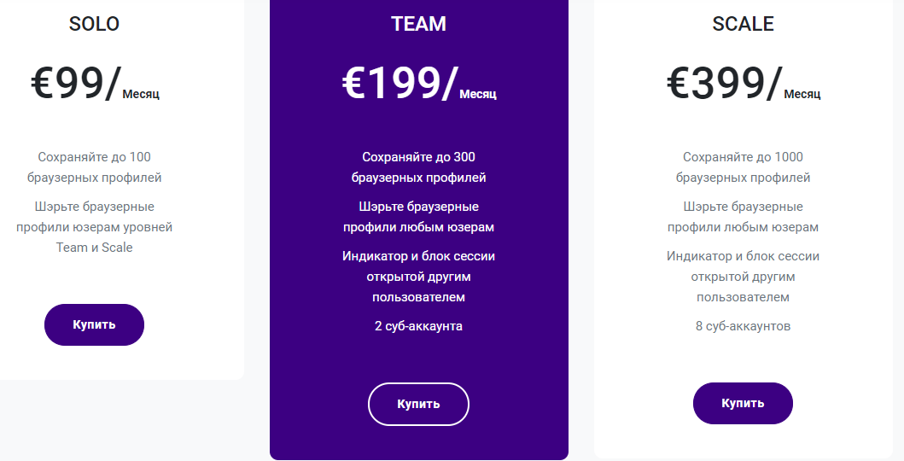Click the Купить button in SCALE plan

coord(743,403)
